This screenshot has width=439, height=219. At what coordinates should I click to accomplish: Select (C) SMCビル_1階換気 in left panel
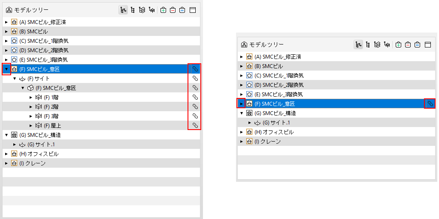pos(101,41)
